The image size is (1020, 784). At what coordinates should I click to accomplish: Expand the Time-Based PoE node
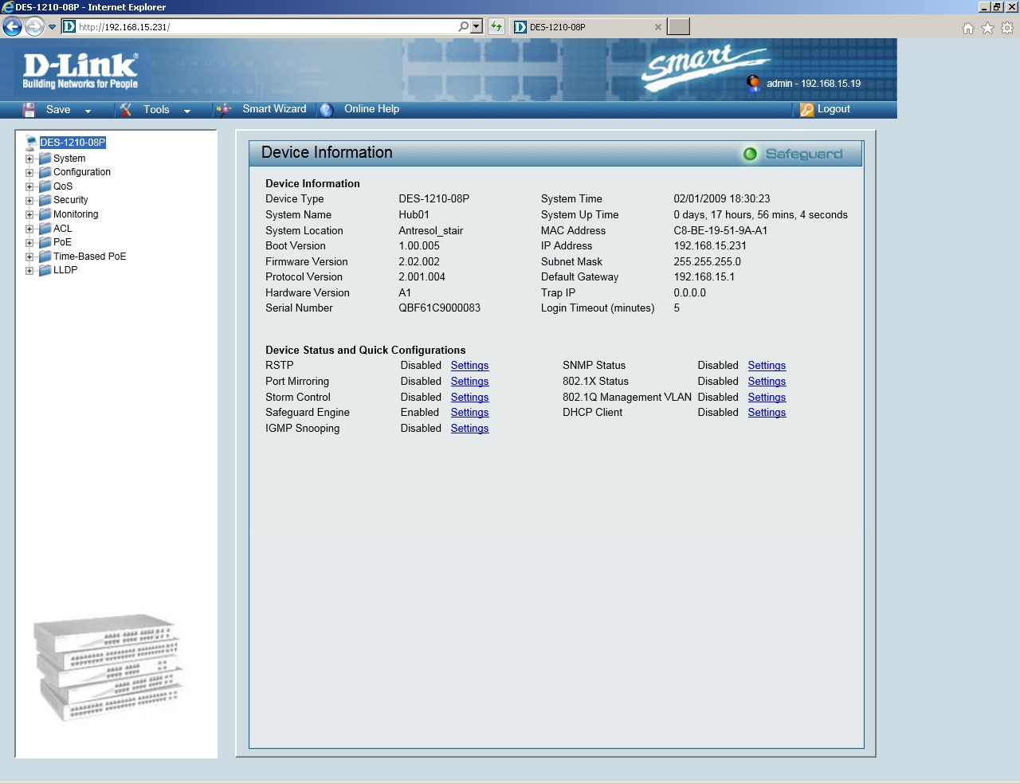pyautogui.click(x=29, y=257)
